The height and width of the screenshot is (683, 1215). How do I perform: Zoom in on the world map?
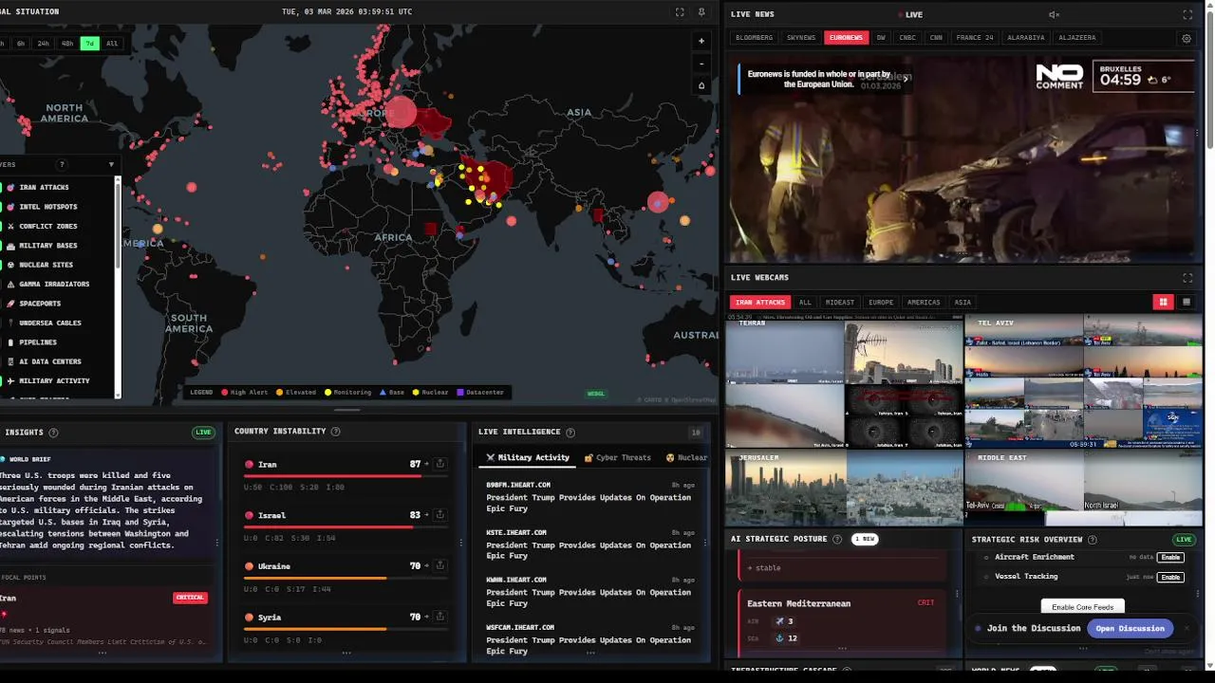[x=701, y=41]
